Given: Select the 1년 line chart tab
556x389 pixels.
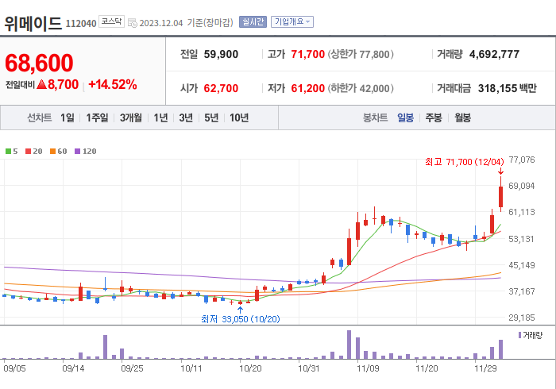Looking at the screenshot, I should (160, 117).
